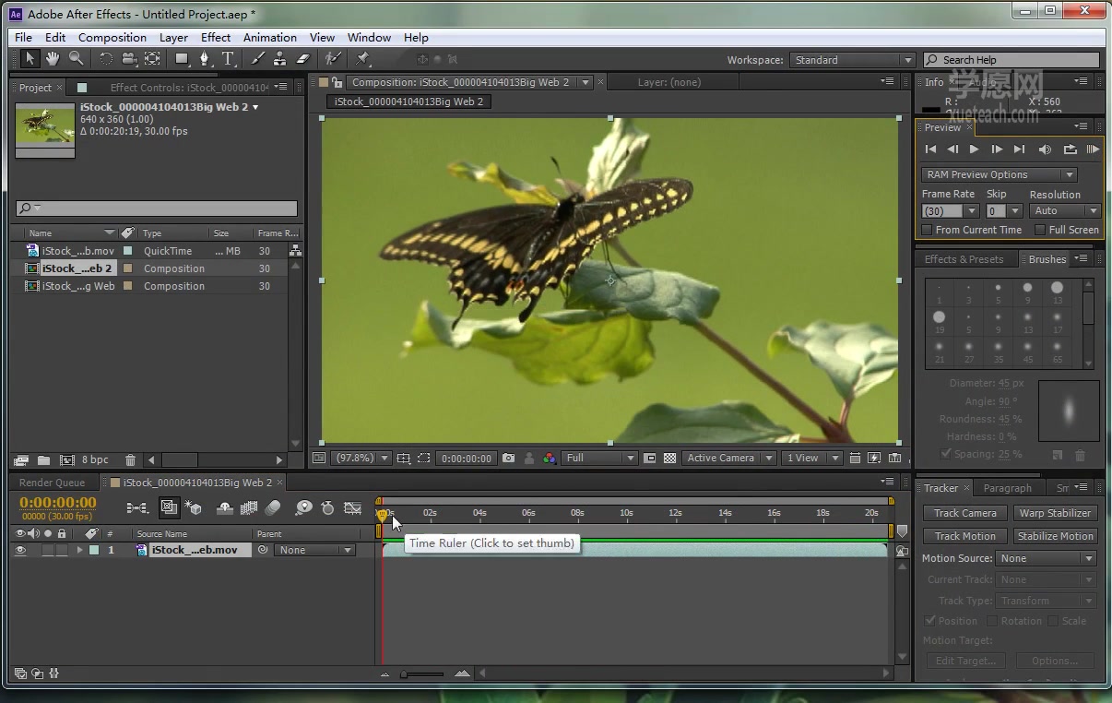Click the Track Camera button
The width and height of the screenshot is (1112, 703).
[964, 513]
